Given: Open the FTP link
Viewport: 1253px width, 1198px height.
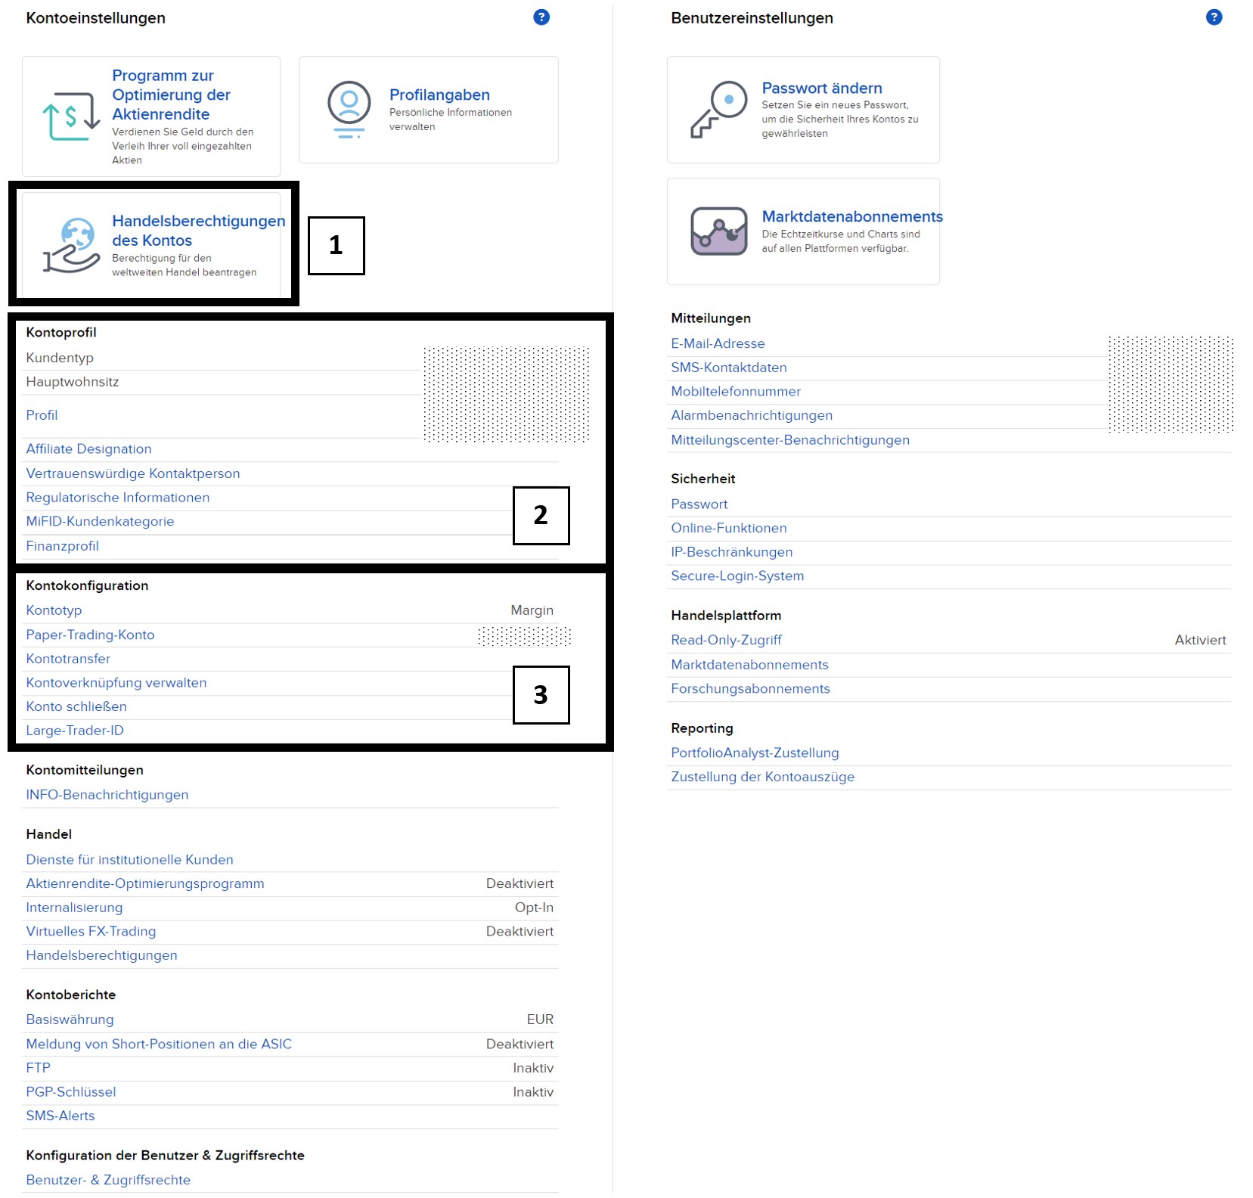Looking at the screenshot, I should point(38,1068).
